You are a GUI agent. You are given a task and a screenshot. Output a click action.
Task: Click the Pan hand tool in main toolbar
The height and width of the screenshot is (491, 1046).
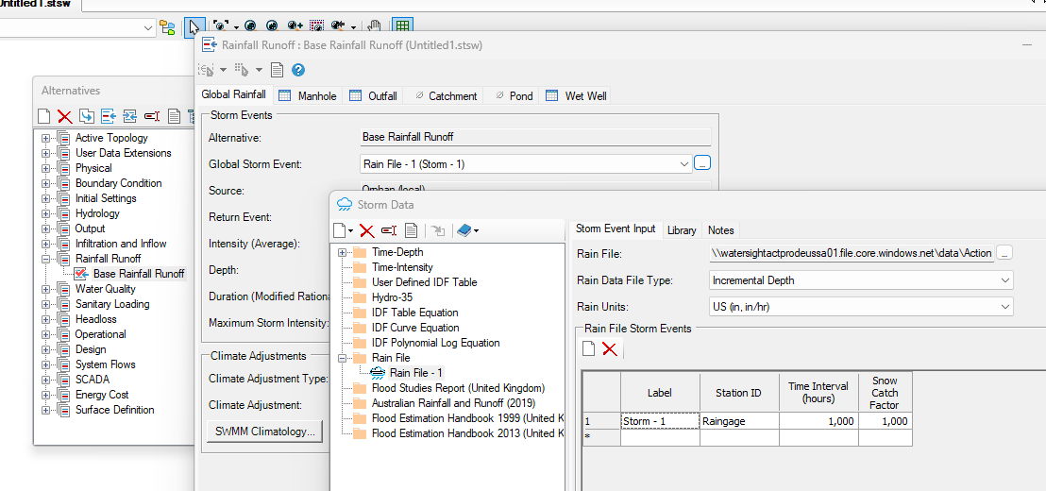[x=375, y=27]
